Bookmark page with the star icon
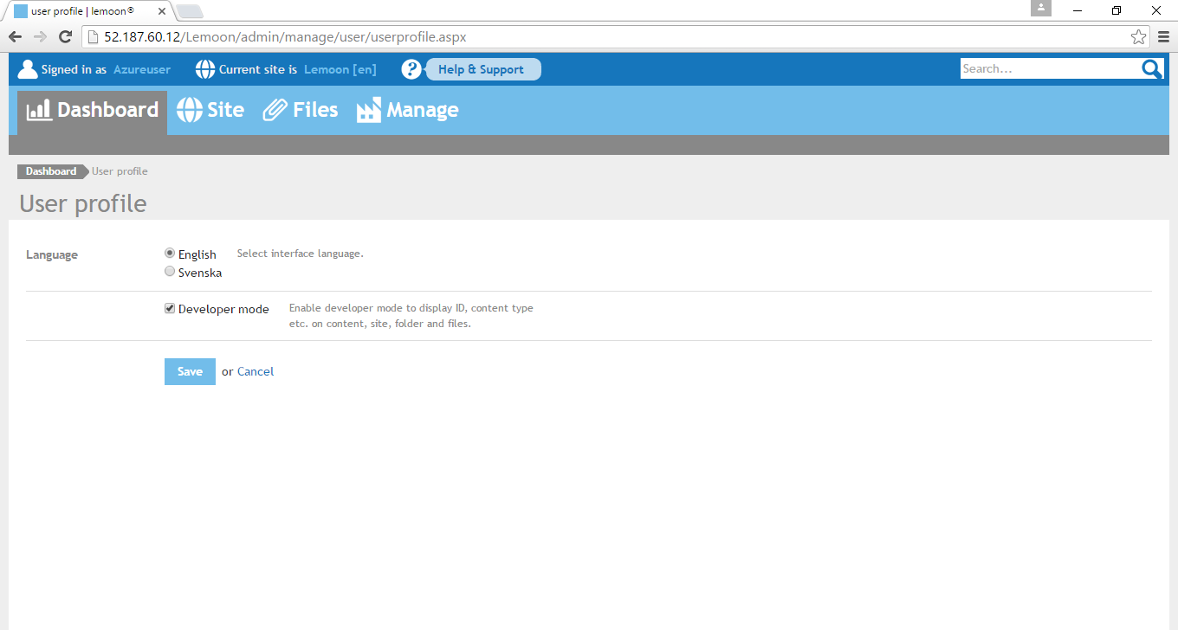The image size is (1178, 630). (1138, 37)
